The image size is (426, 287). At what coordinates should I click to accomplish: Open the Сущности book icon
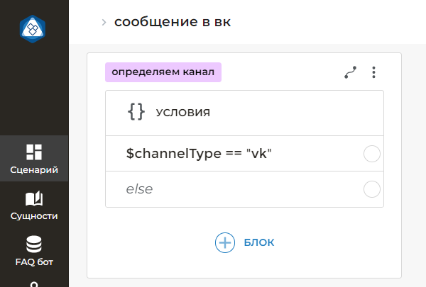click(34, 198)
